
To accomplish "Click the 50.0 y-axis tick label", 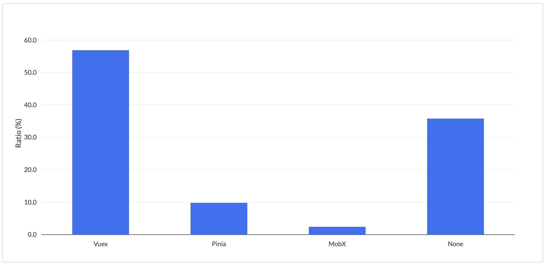I will (x=30, y=73).
